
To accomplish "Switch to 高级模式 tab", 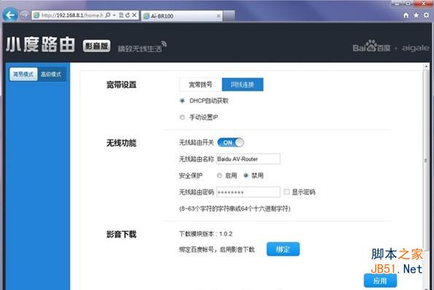I will tap(51, 74).
